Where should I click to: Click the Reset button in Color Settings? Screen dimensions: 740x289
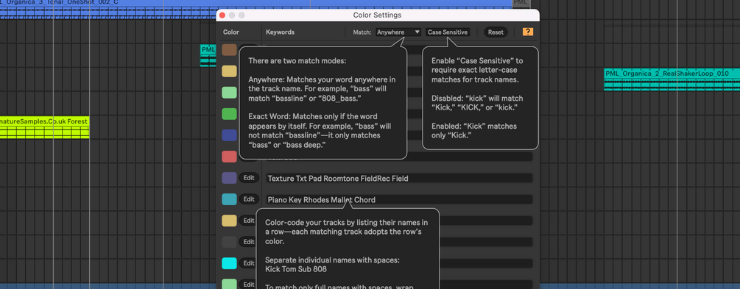pos(496,32)
